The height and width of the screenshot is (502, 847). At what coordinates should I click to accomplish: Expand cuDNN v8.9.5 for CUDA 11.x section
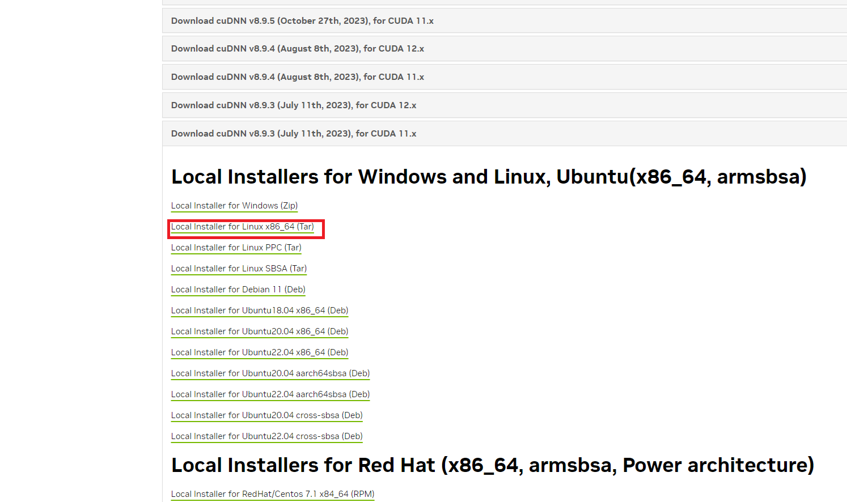click(505, 20)
